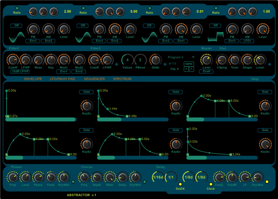Image resolution: width=278 pixels, height=199 pixels.
Task: Open the 12dB LP/HP filter type selector
Action: 20,71
